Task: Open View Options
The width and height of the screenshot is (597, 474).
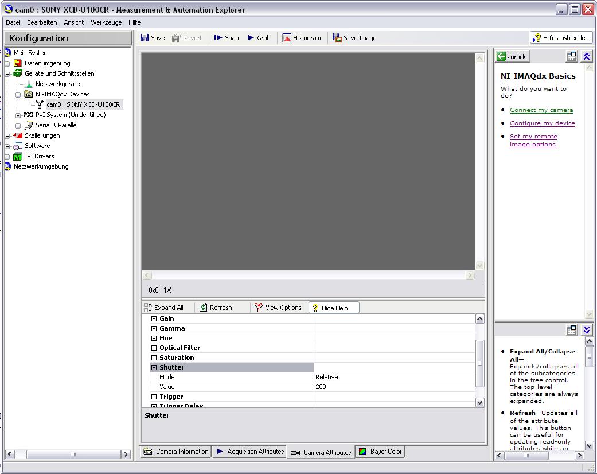Action: coord(278,308)
